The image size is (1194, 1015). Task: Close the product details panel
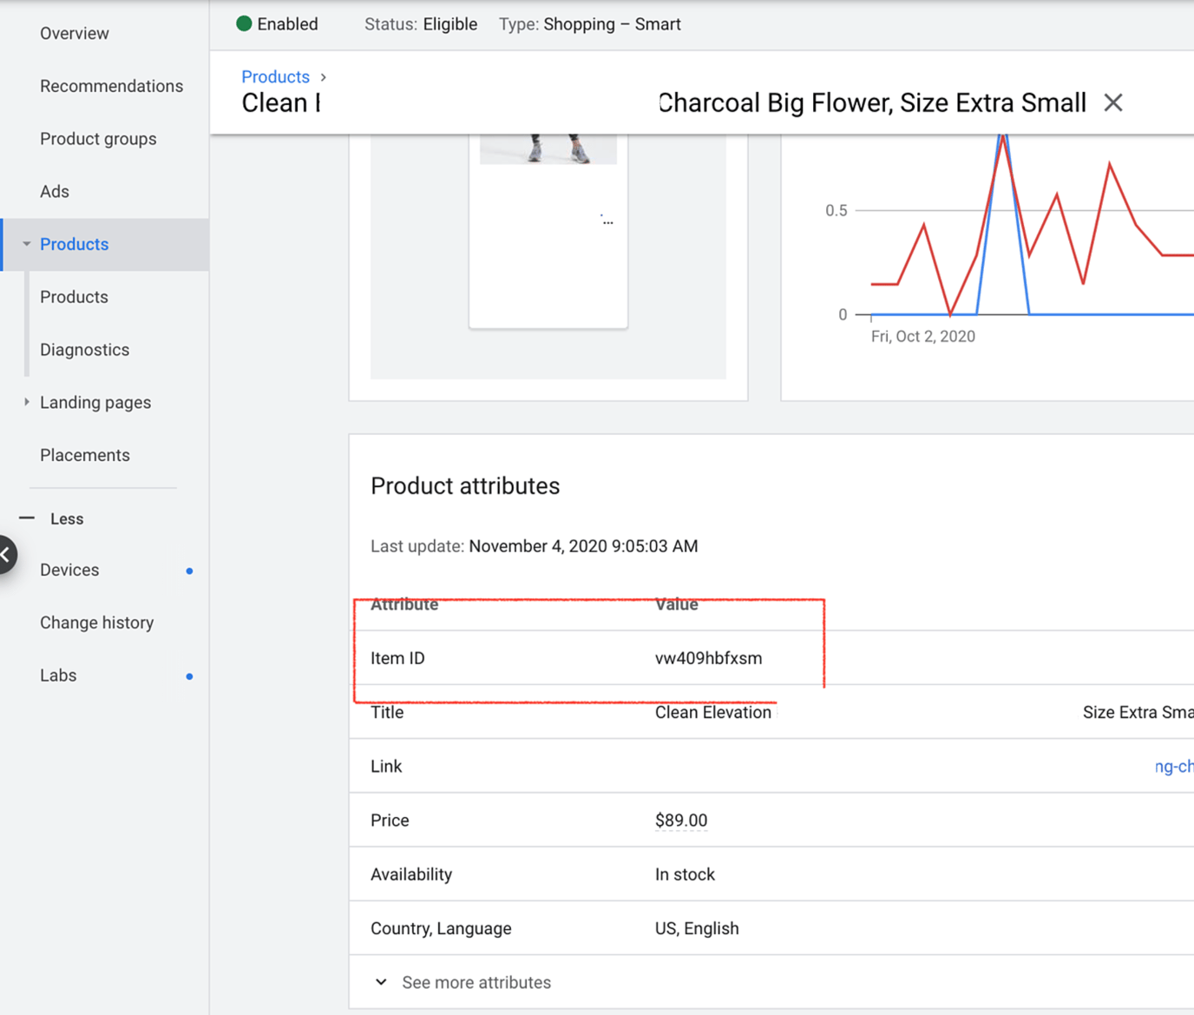[1112, 103]
